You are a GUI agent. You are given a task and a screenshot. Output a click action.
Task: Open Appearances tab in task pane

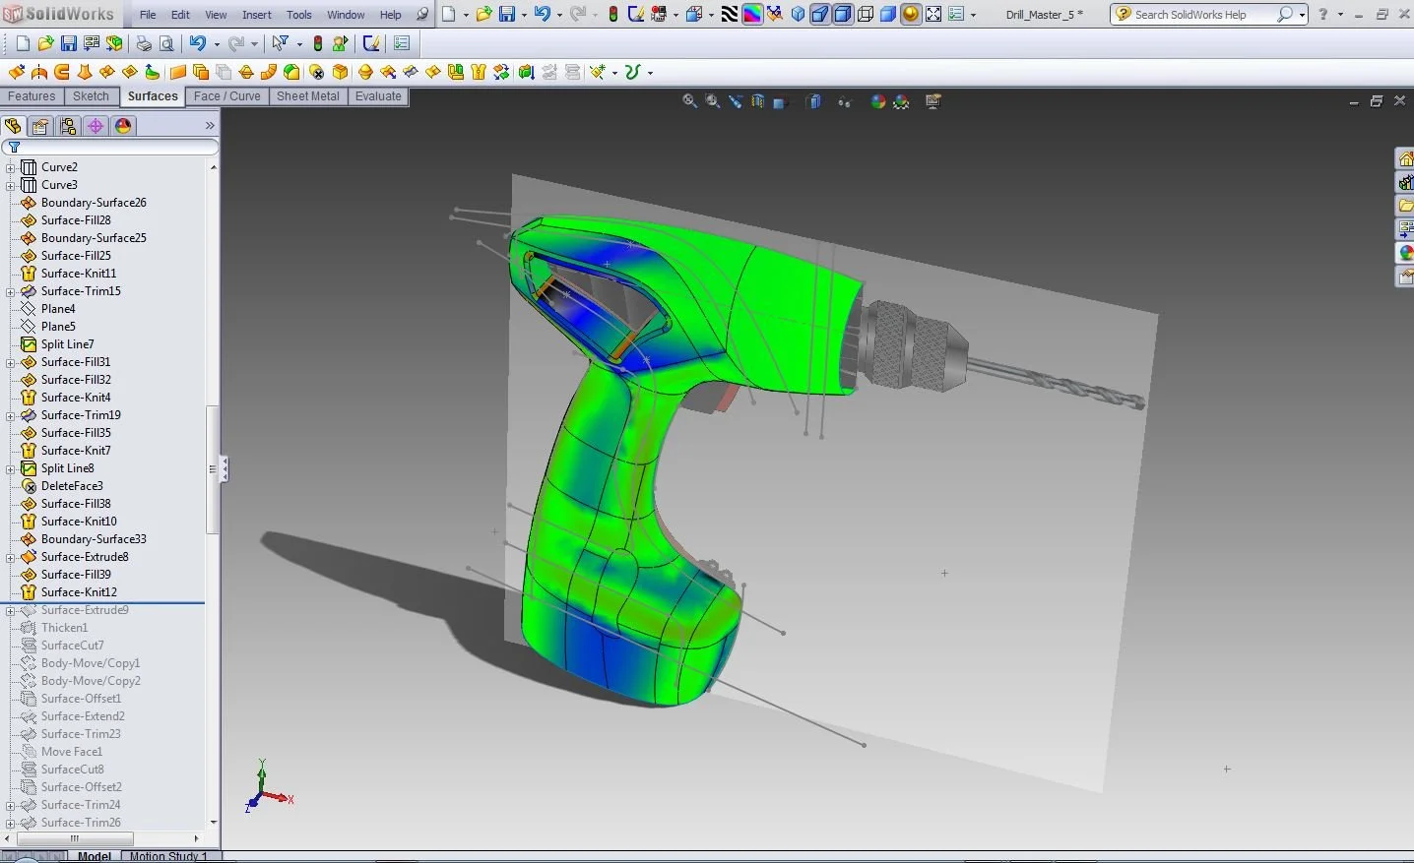point(1405,253)
